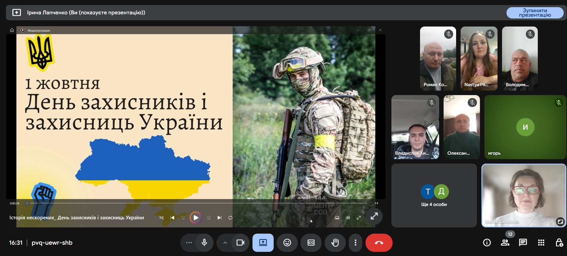Open chat with everyone panel
The image size is (567, 256).
click(523, 243)
